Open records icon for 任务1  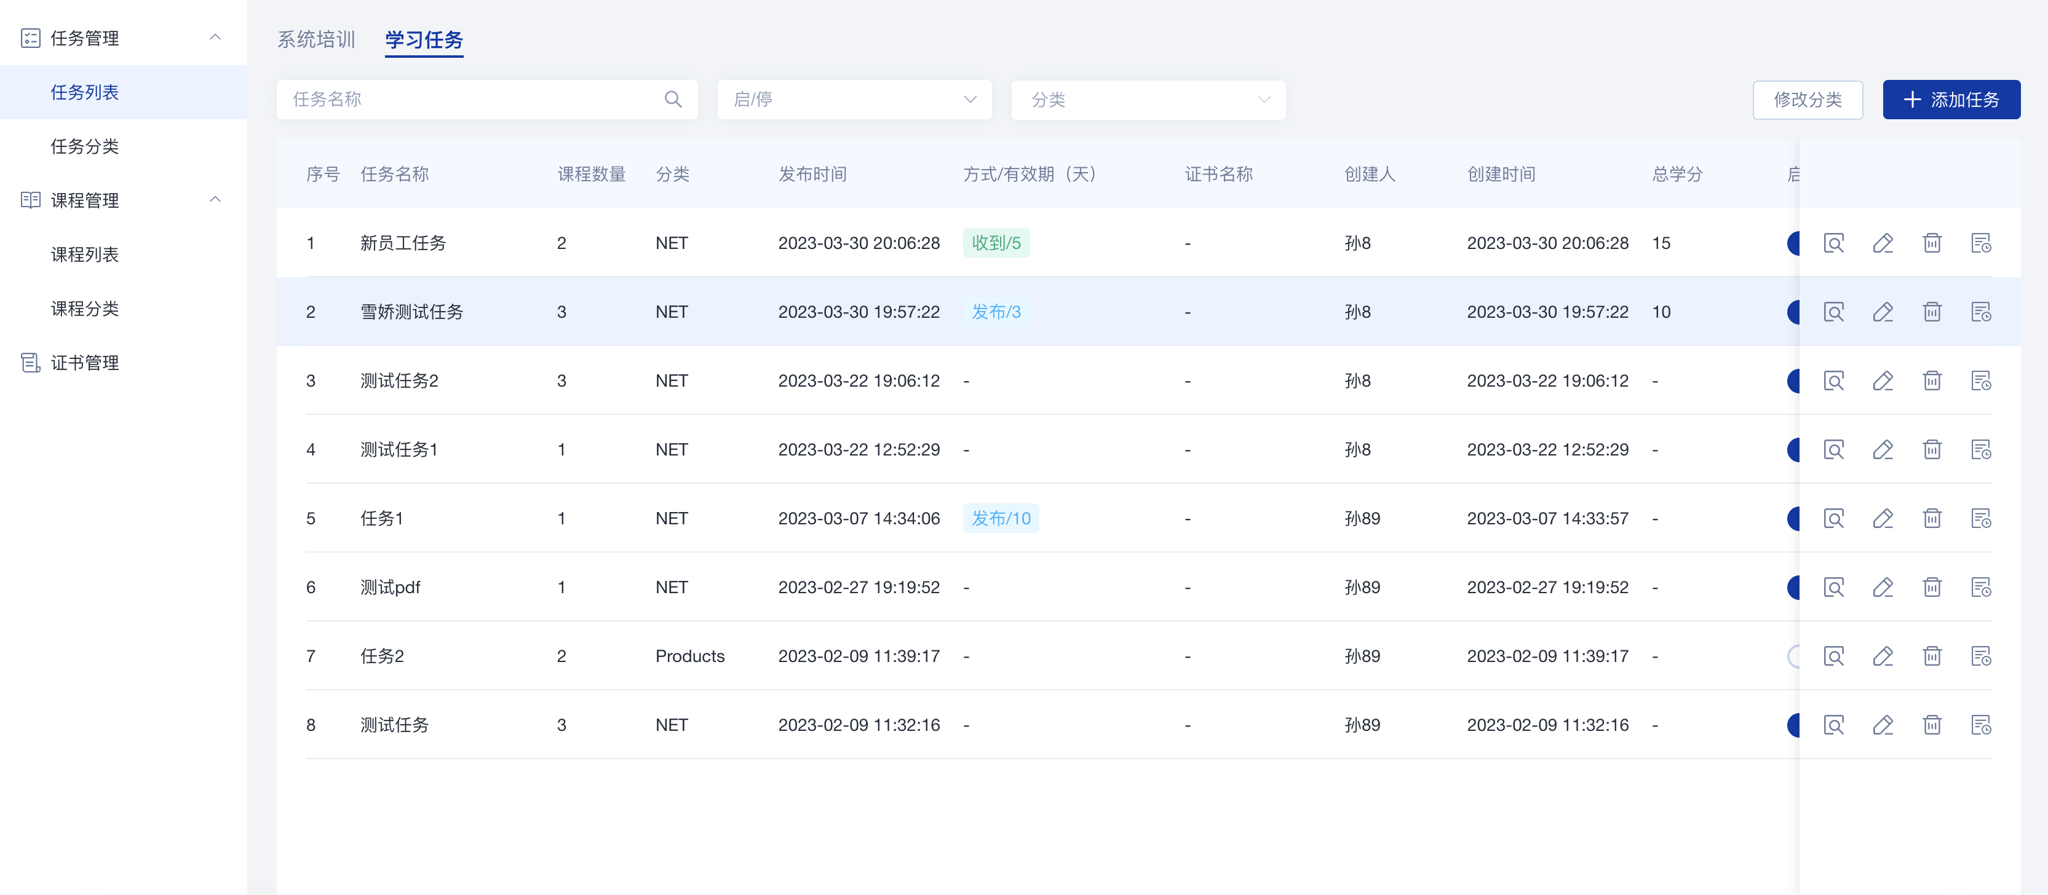(x=1981, y=518)
